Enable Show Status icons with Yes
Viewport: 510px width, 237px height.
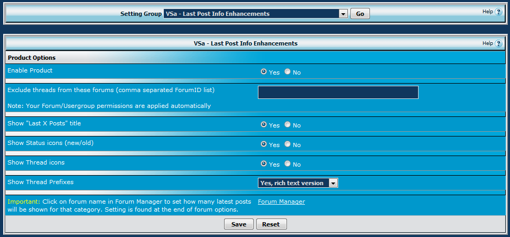(264, 144)
